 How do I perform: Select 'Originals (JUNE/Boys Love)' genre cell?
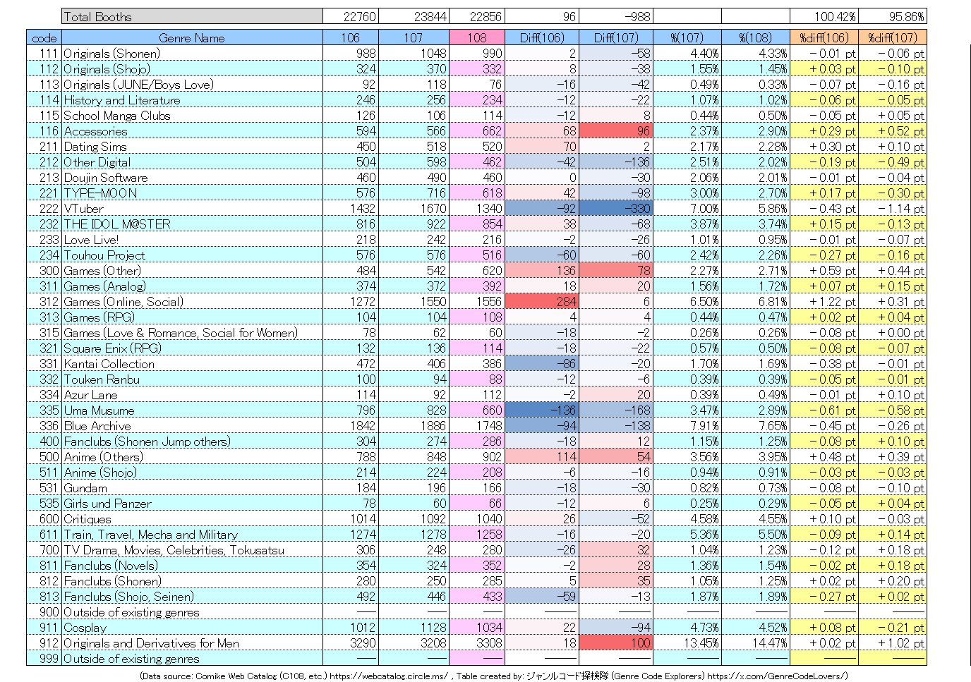click(x=192, y=85)
